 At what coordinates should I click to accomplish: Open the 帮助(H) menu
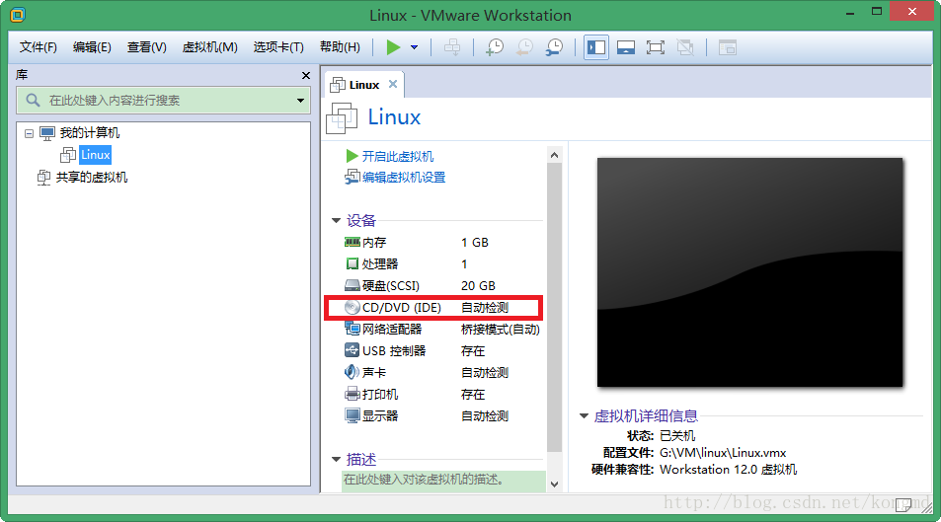[340, 46]
